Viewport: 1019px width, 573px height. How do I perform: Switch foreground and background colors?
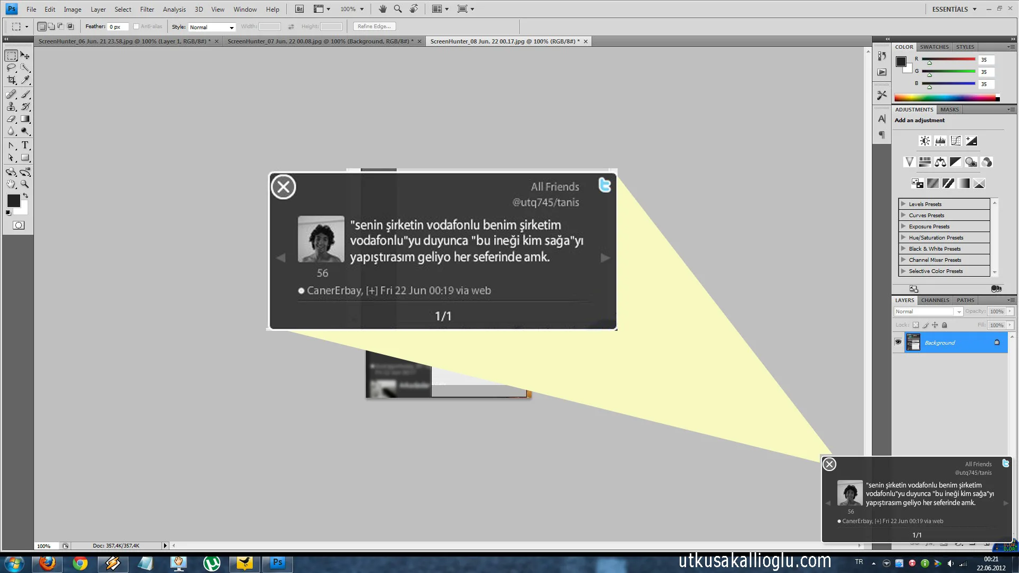tap(25, 196)
